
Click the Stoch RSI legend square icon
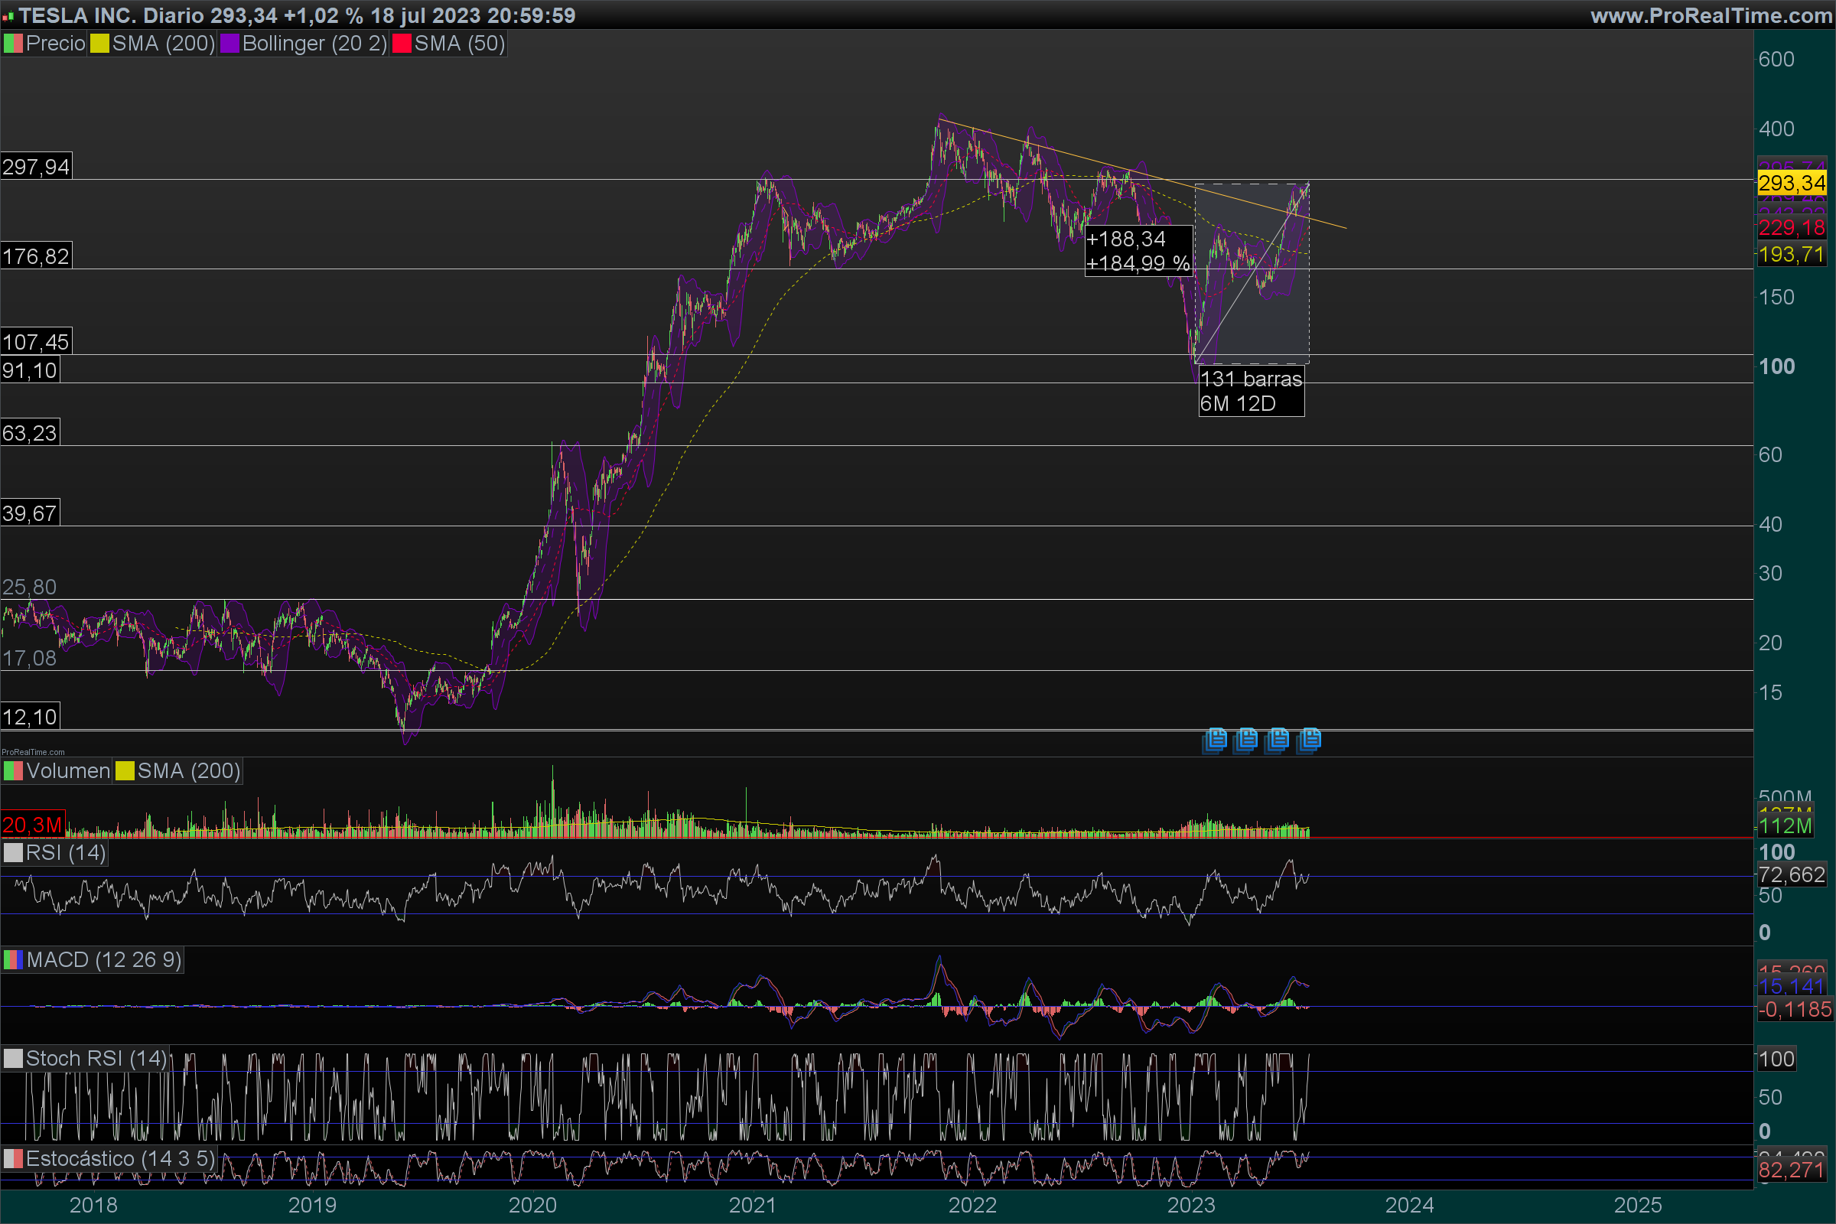tap(13, 1060)
